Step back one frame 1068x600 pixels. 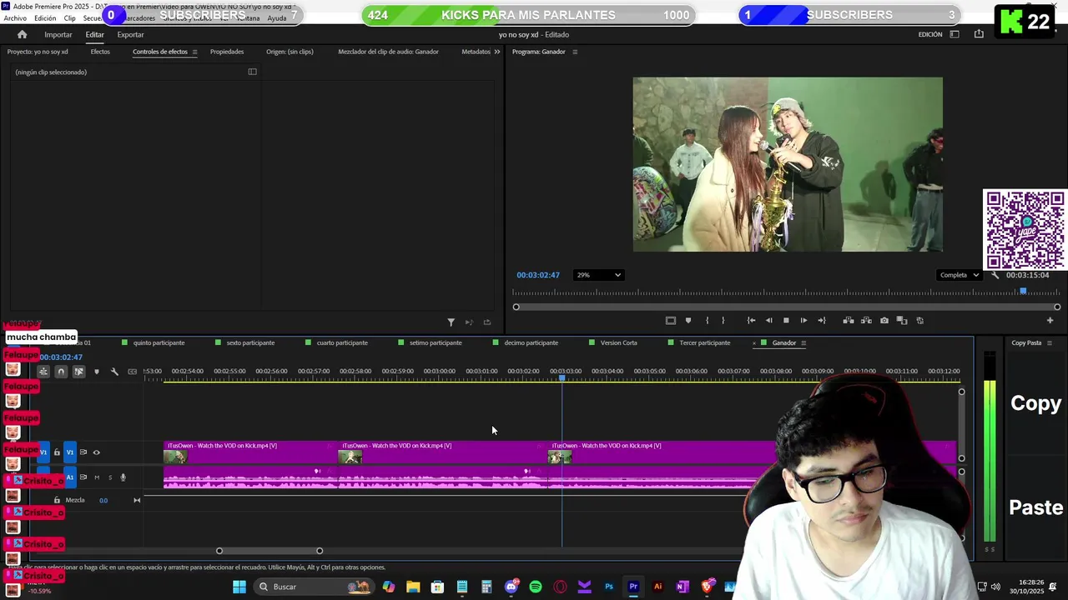[x=768, y=320]
